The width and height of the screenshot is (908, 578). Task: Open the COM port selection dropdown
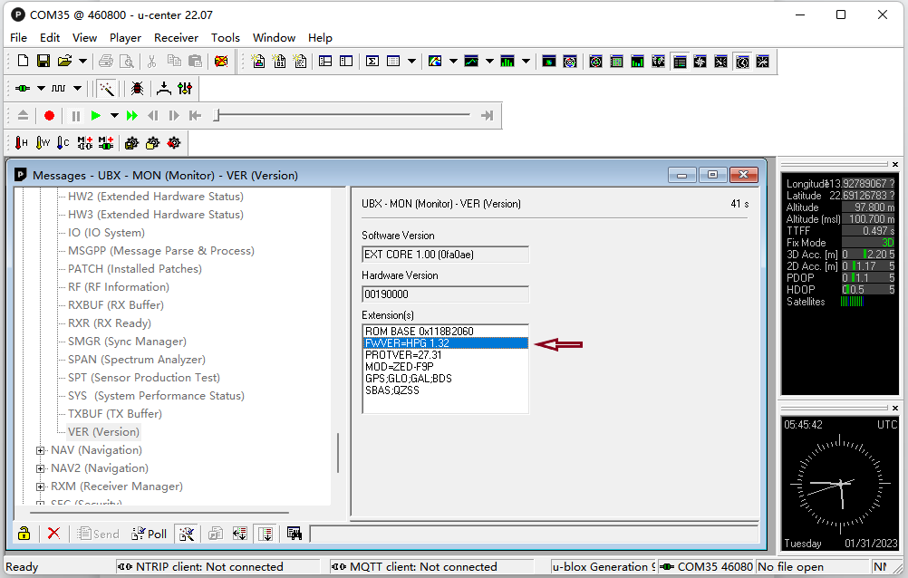(41, 88)
